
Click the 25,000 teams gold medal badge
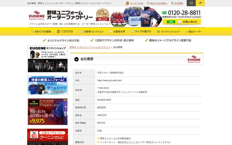[x=102, y=15]
